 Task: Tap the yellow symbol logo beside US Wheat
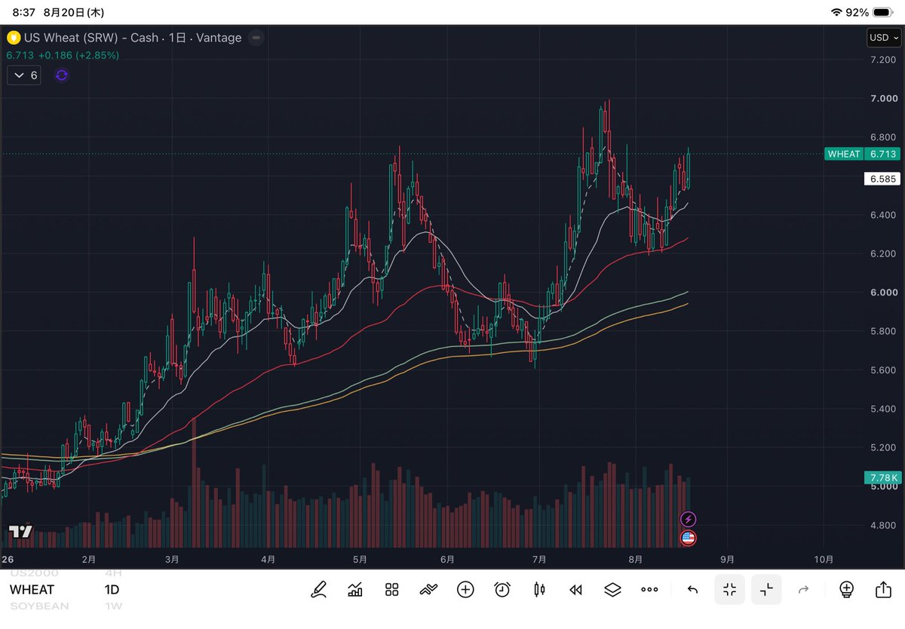pyautogui.click(x=12, y=37)
